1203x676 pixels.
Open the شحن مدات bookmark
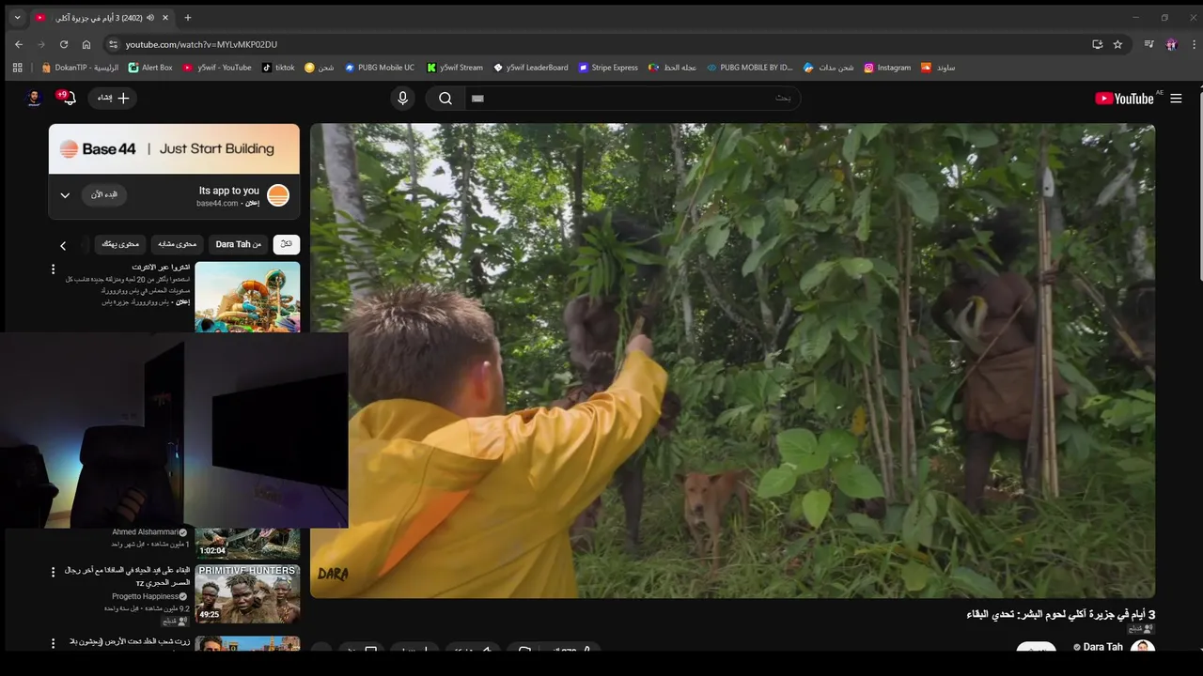click(x=828, y=68)
